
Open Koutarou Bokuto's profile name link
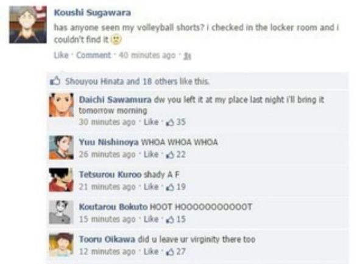pyautogui.click(x=113, y=207)
